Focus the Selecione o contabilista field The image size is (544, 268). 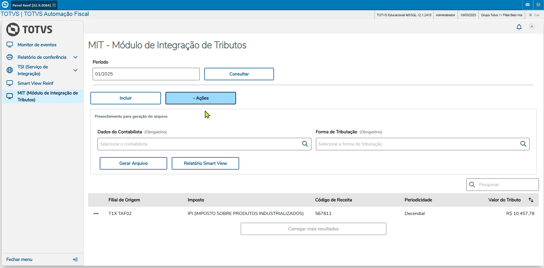(x=204, y=144)
